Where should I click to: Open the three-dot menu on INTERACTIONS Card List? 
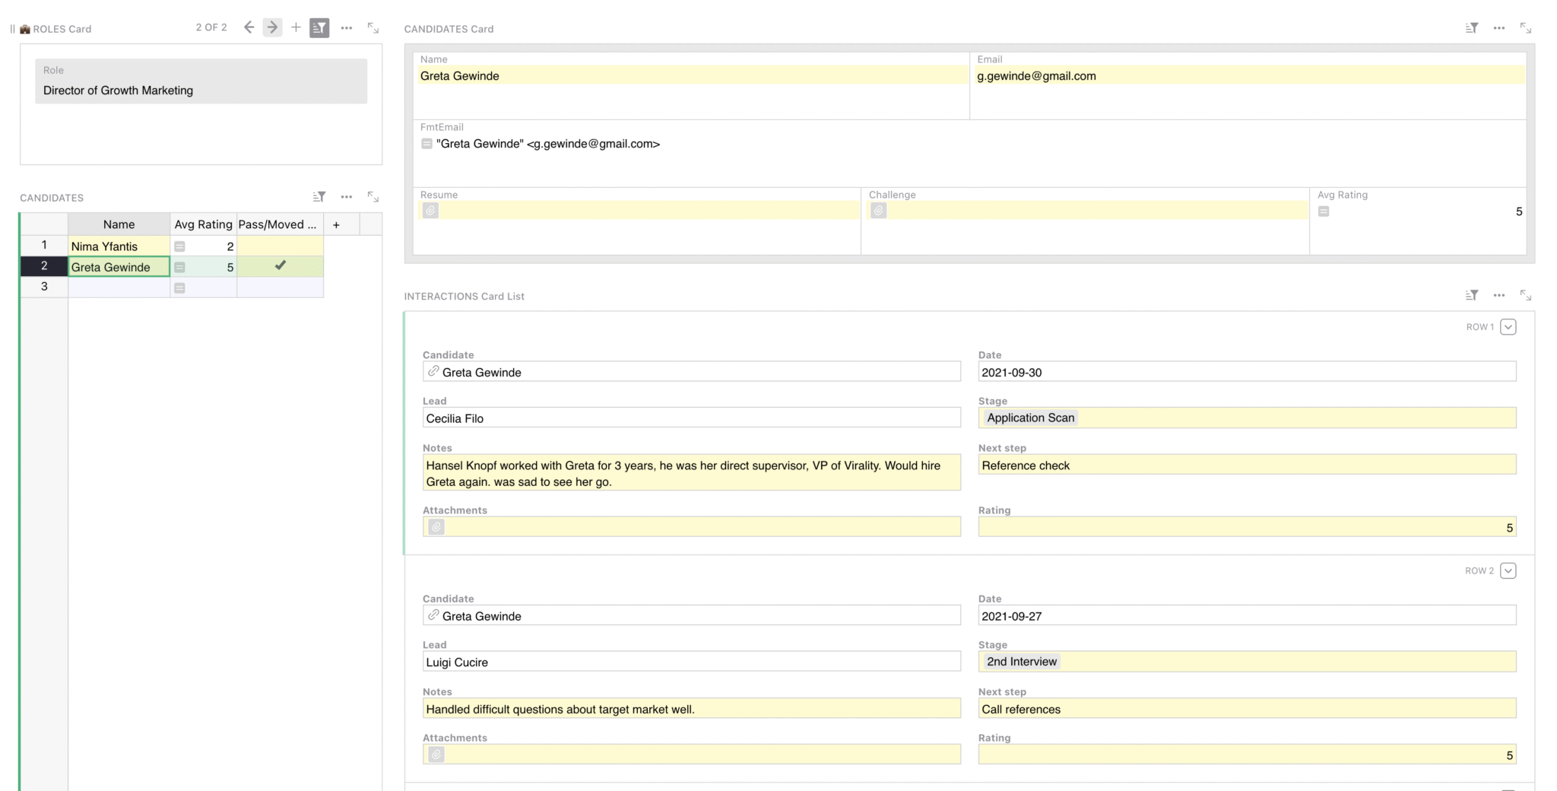[x=1498, y=295]
